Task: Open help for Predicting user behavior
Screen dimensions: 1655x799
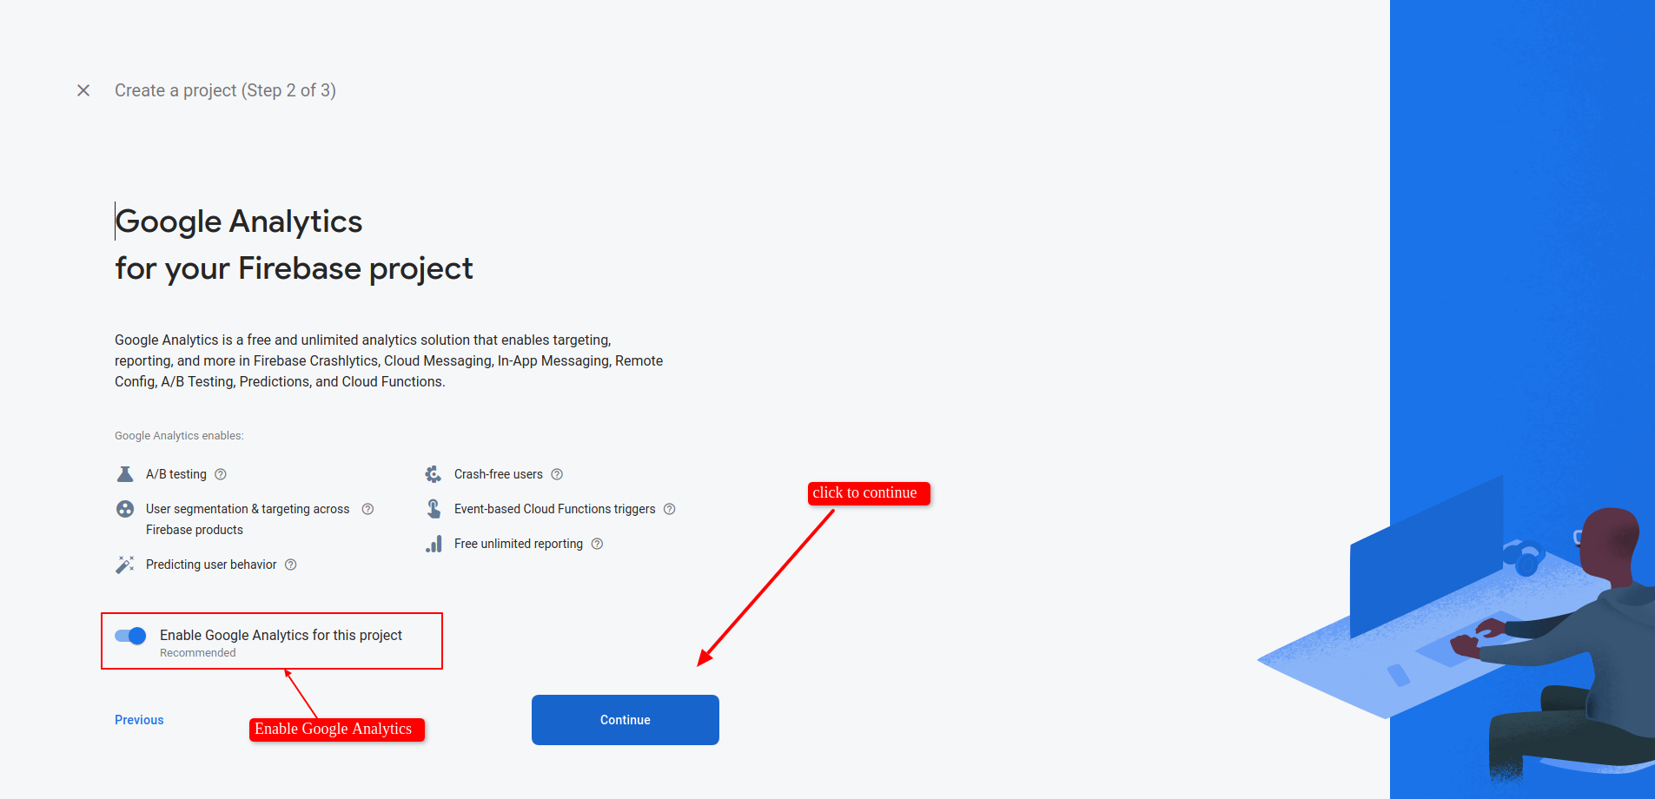Action: click(x=291, y=565)
